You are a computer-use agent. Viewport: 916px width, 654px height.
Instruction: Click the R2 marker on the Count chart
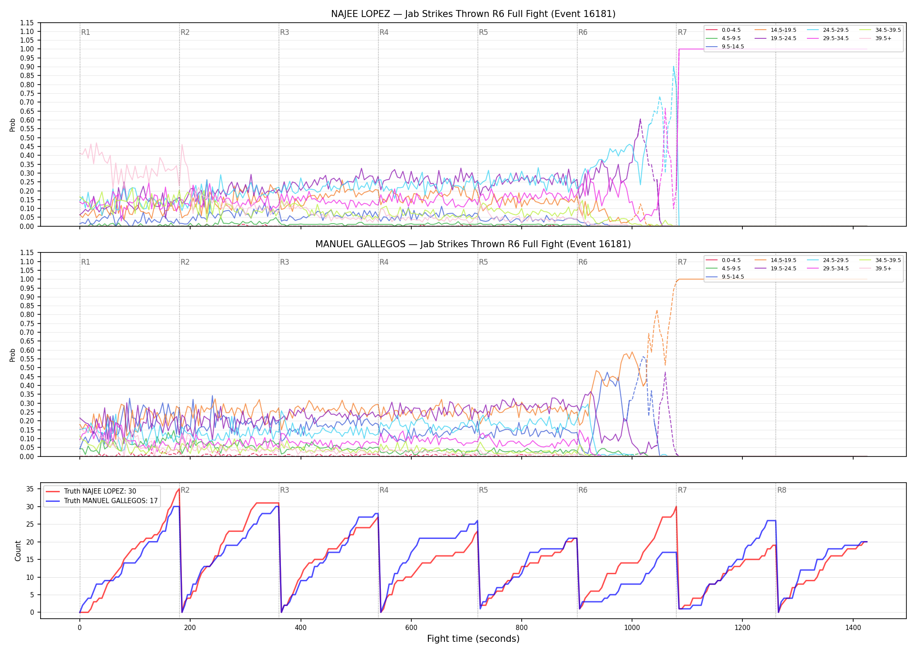185,490
